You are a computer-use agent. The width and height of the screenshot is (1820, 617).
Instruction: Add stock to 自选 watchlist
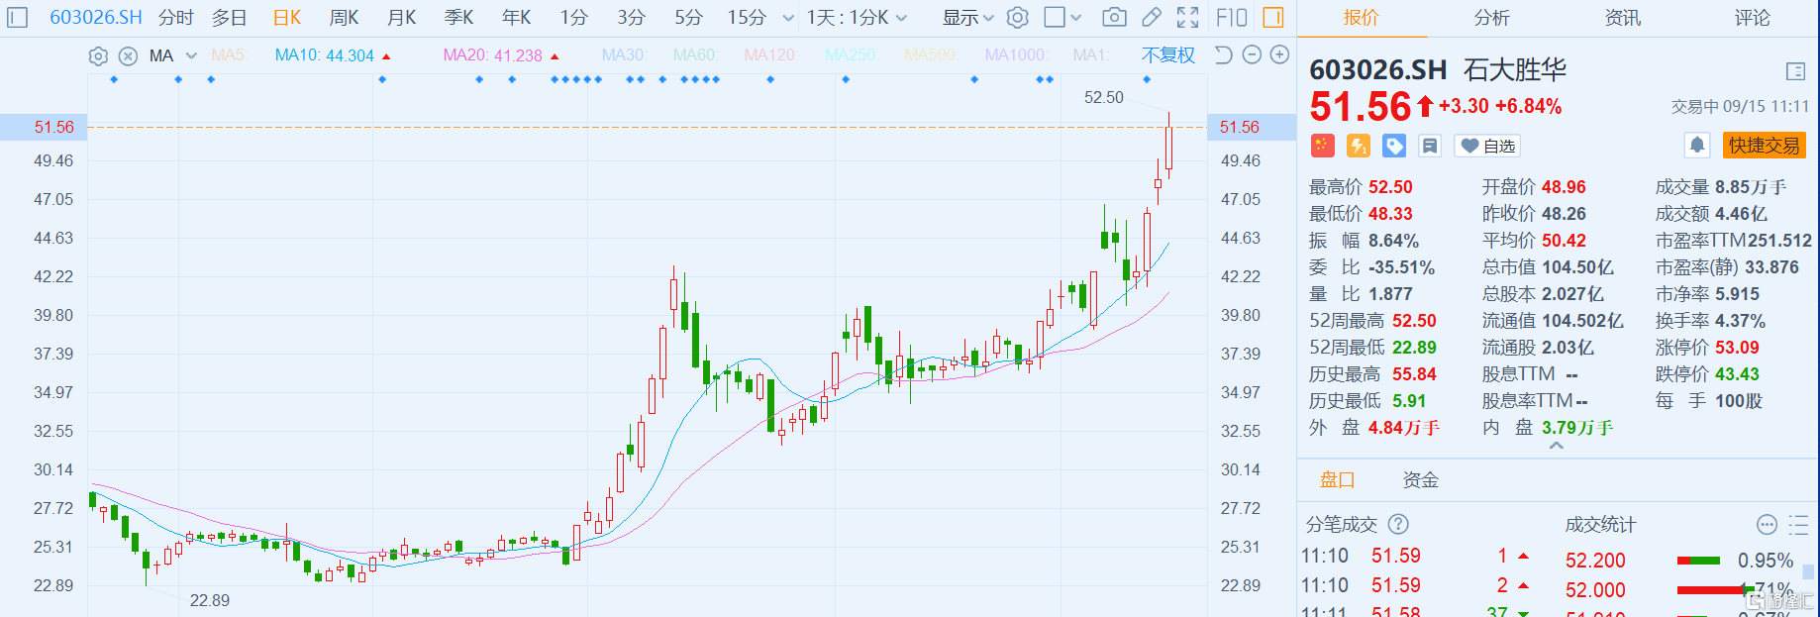click(x=1488, y=146)
